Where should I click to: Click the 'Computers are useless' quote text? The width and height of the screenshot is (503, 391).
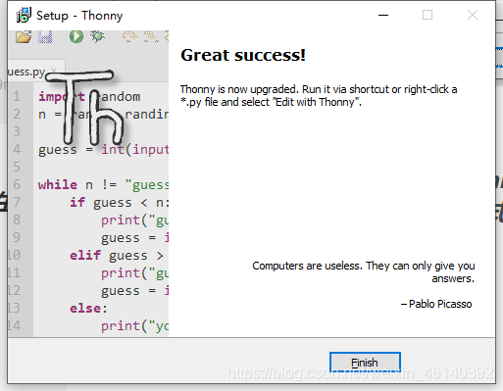(363, 271)
